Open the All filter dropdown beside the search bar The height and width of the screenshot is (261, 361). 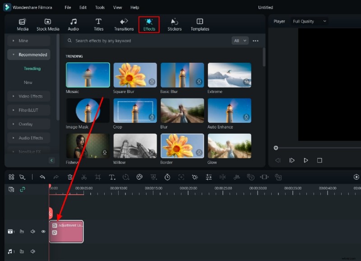pos(241,41)
